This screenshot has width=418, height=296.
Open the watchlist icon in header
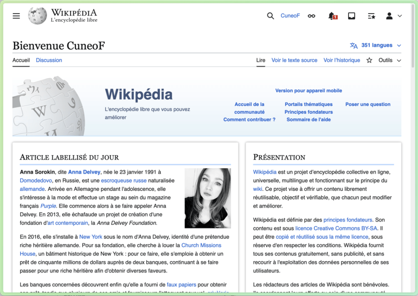pos(371,16)
